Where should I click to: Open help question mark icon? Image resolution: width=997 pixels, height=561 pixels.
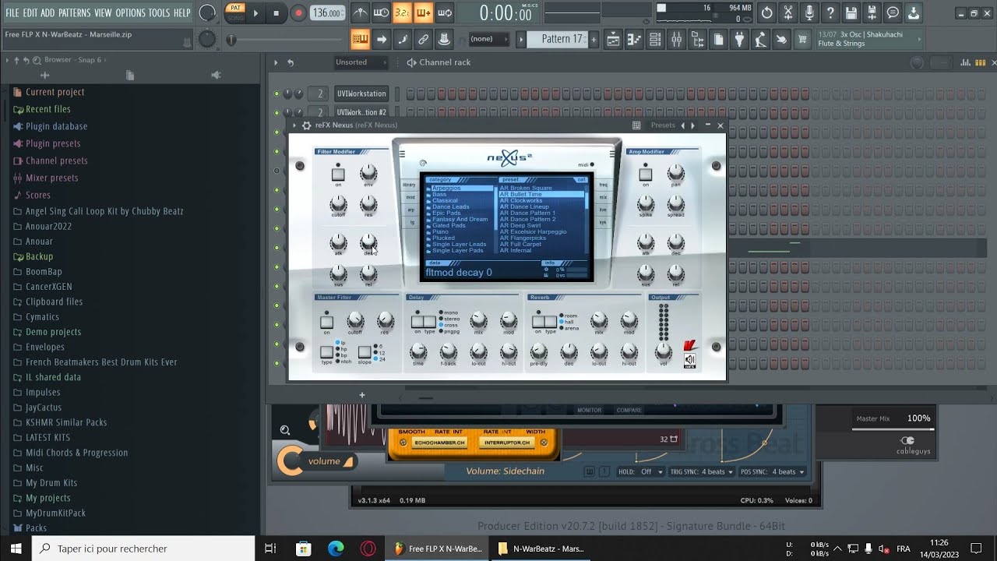(830, 12)
